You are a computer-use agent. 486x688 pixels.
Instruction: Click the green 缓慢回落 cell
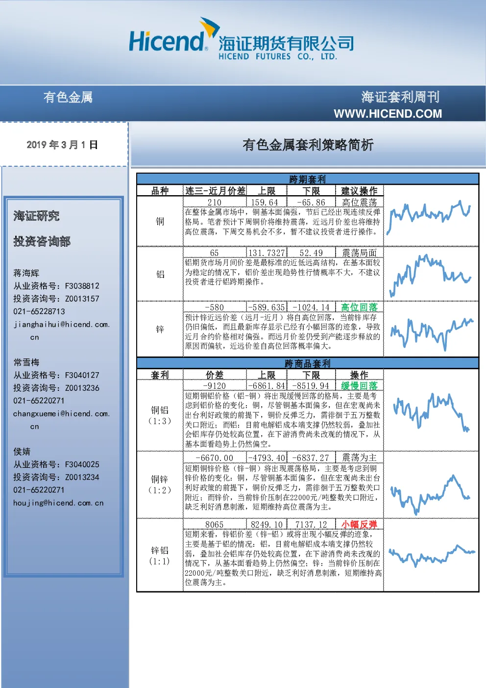360,386
